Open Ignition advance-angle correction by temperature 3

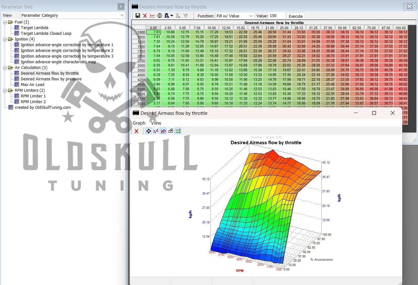67,56
